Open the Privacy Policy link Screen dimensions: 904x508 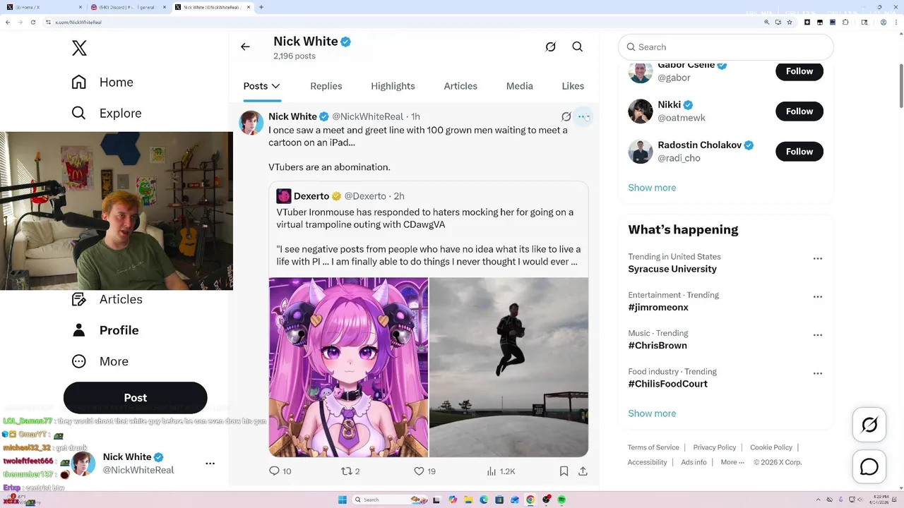click(715, 447)
